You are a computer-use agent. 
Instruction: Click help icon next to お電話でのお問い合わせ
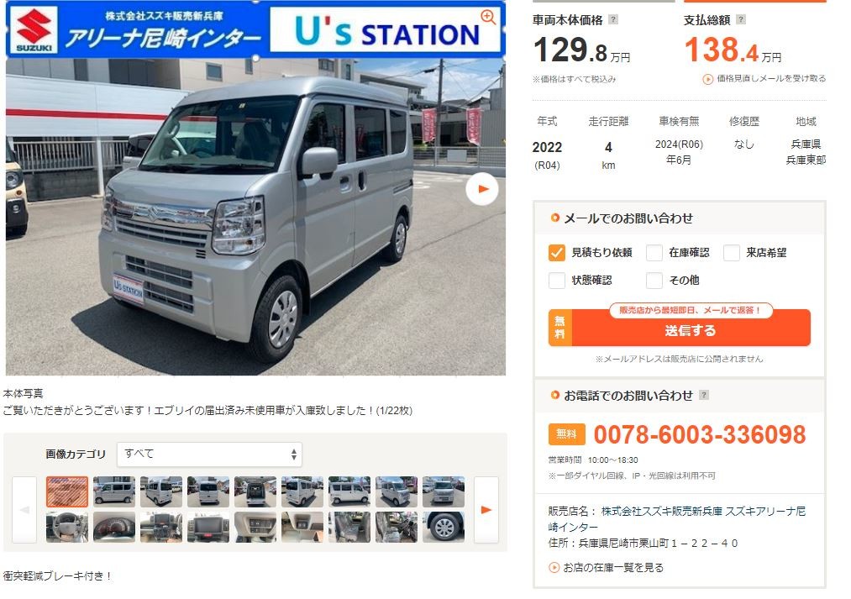pos(704,395)
